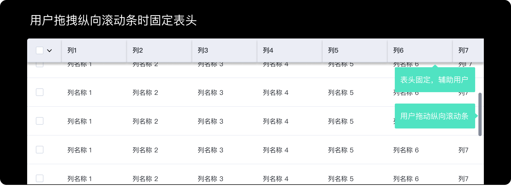Click 列名称 5 in the bottom row
Image resolution: width=511 pixels, height=193 pixels.
[341, 179]
